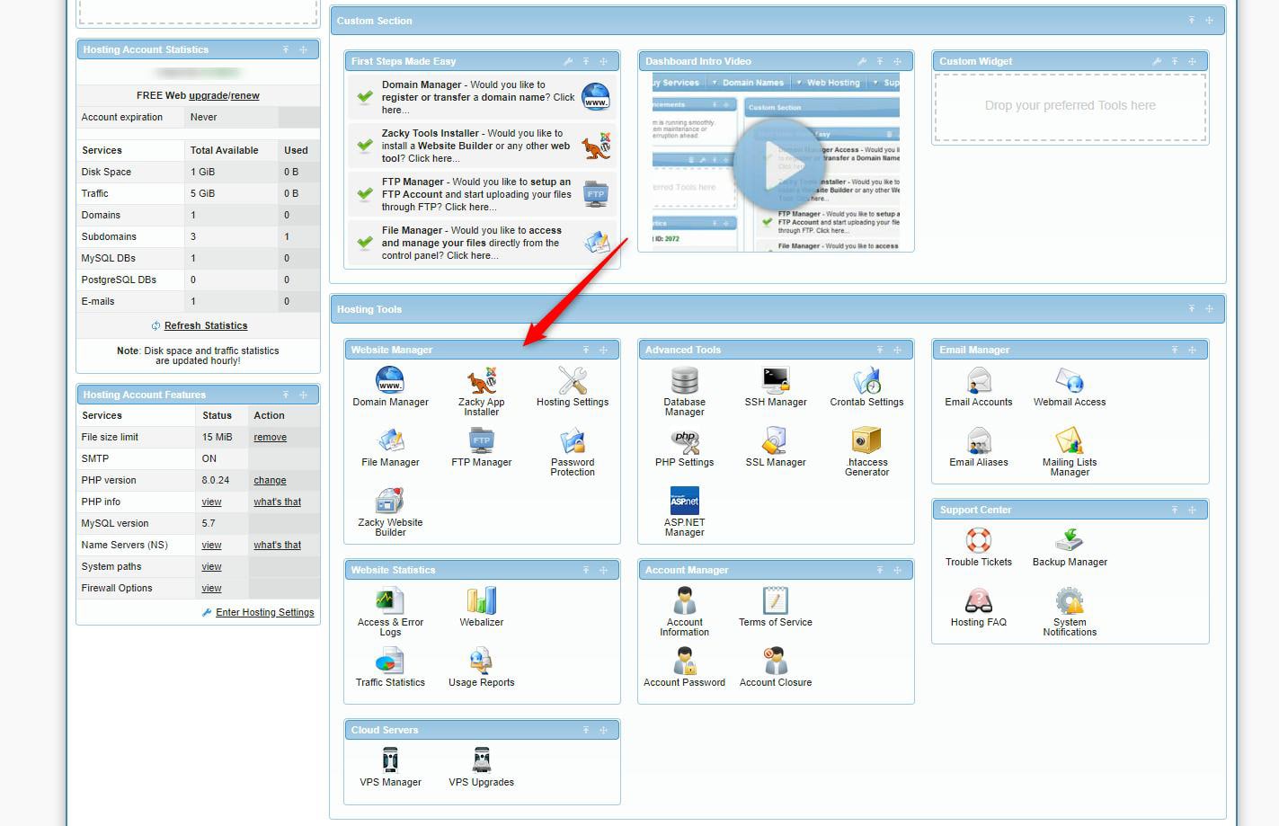Open the Domain Manager
The height and width of the screenshot is (826, 1279).
pyautogui.click(x=390, y=386)
